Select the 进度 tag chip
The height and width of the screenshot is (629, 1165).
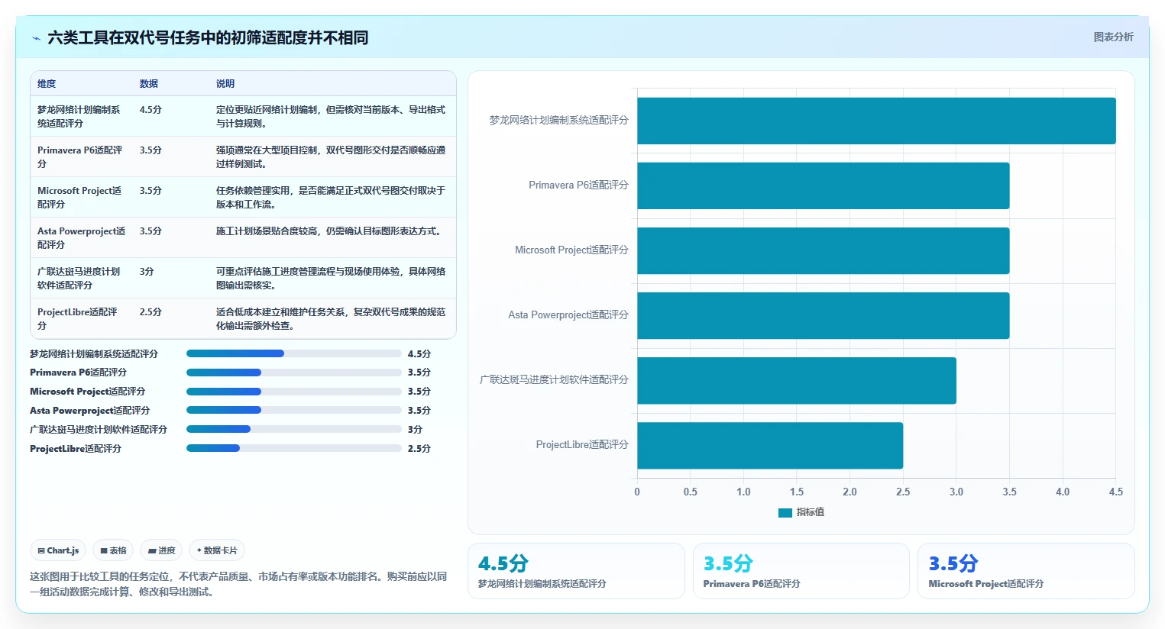[161, 550]
